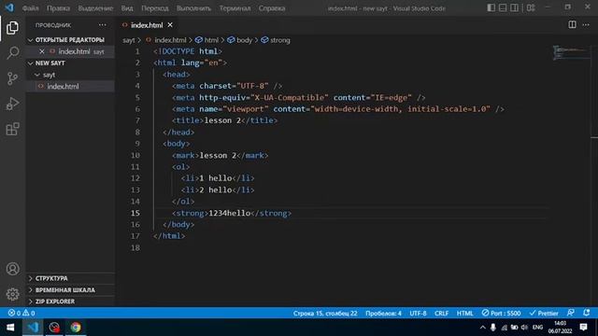Click the minimap code overview

tap(570, 52)
